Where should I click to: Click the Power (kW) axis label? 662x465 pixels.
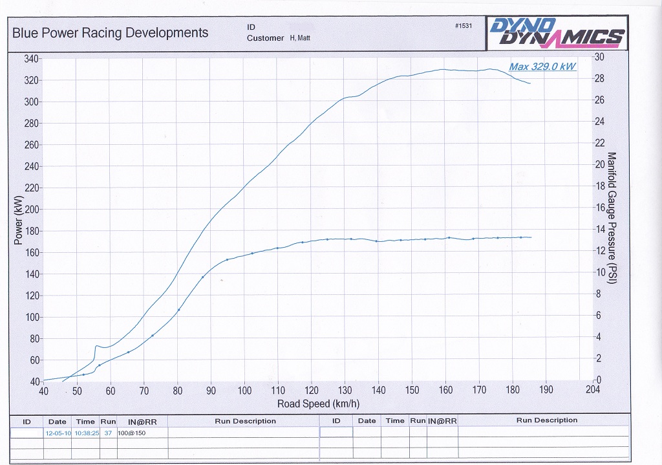(x=18, y=220)
